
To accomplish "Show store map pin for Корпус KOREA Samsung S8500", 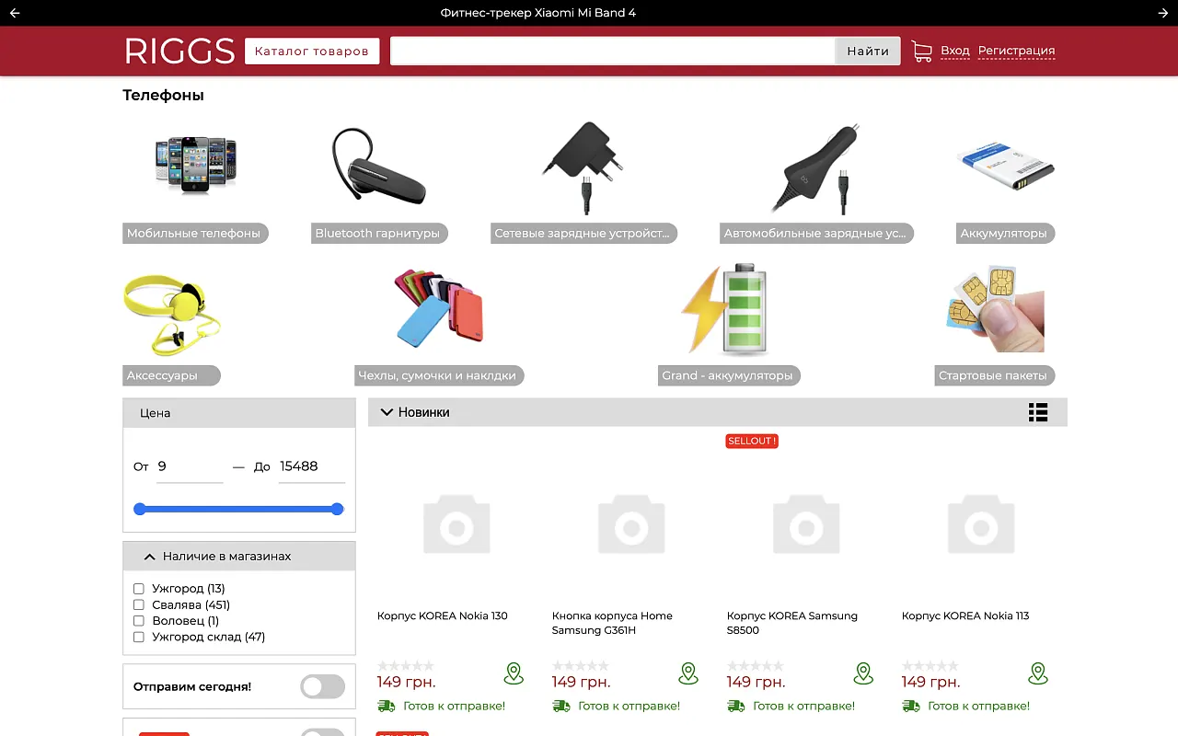I will click(863, 673).
